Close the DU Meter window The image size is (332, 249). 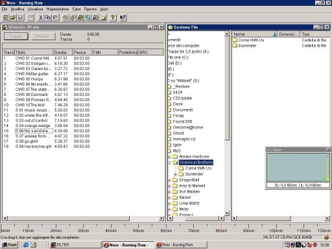[x=327, y=150]
